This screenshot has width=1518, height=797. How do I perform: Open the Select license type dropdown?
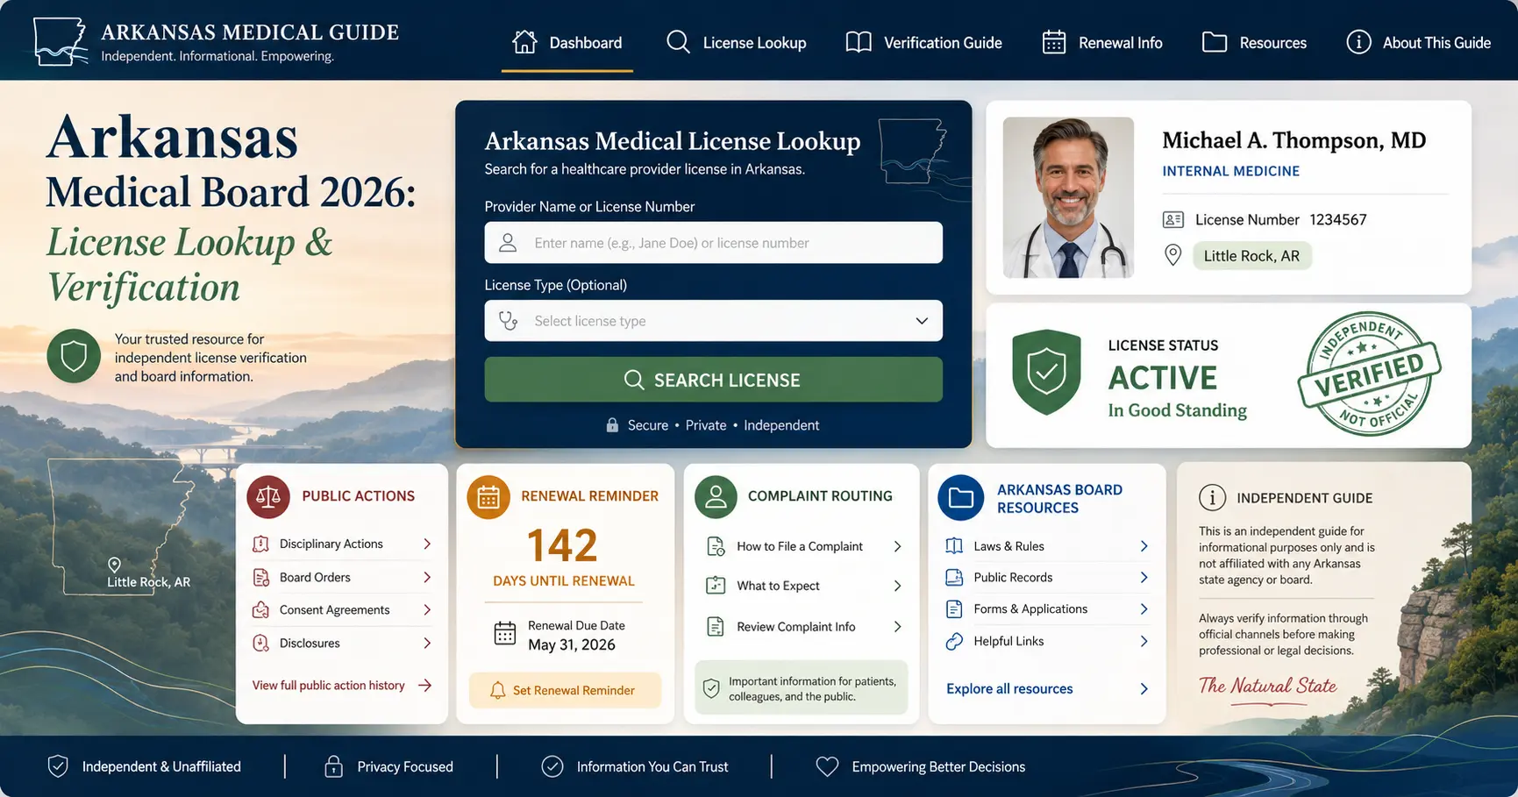pyautogui.click(x=713, y=321)
